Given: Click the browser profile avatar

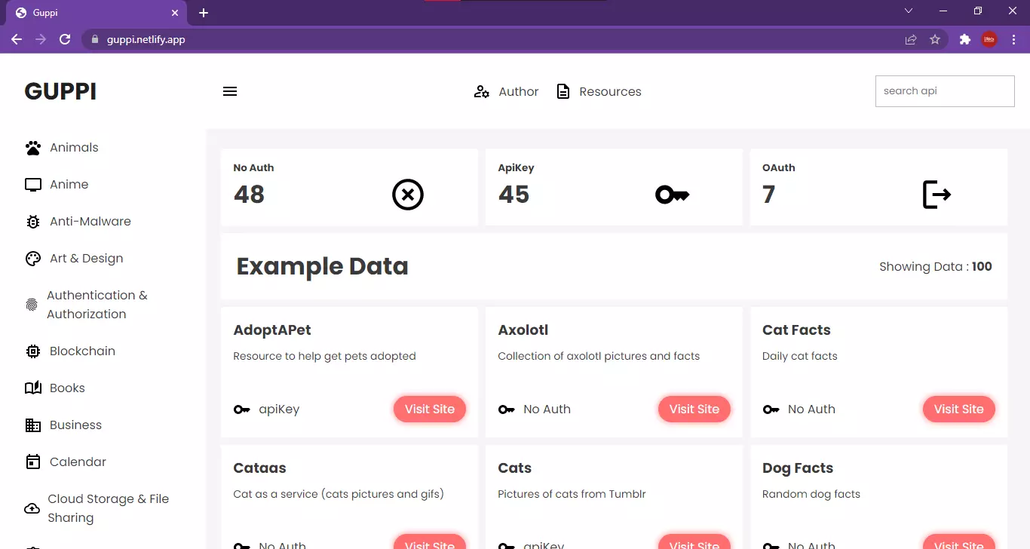Looking at the screenshot, I should click(x=989, y=39).
